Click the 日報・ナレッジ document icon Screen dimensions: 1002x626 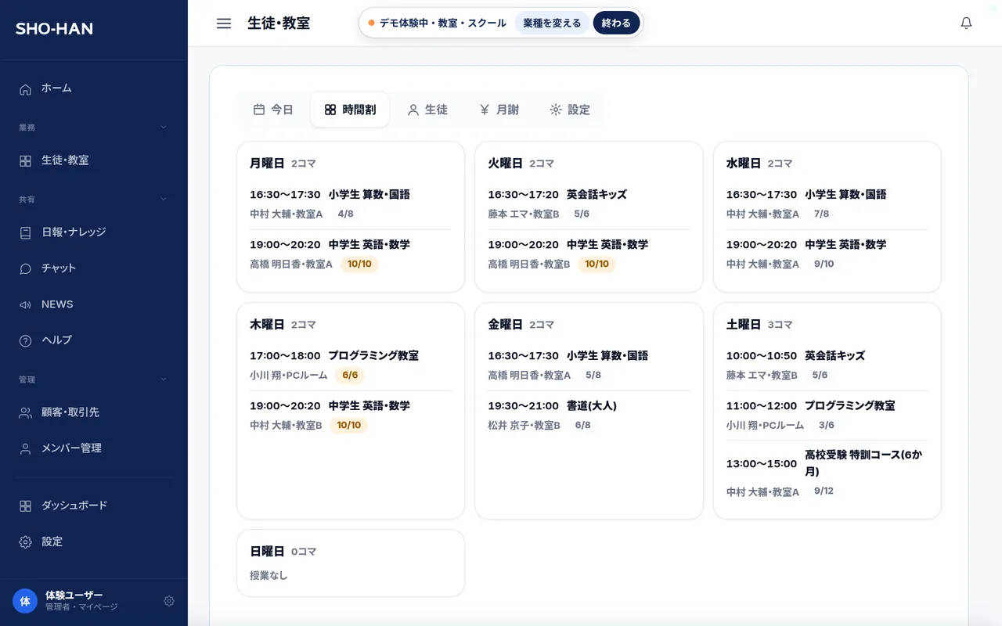pyautogui.click(x=26, y=232)
